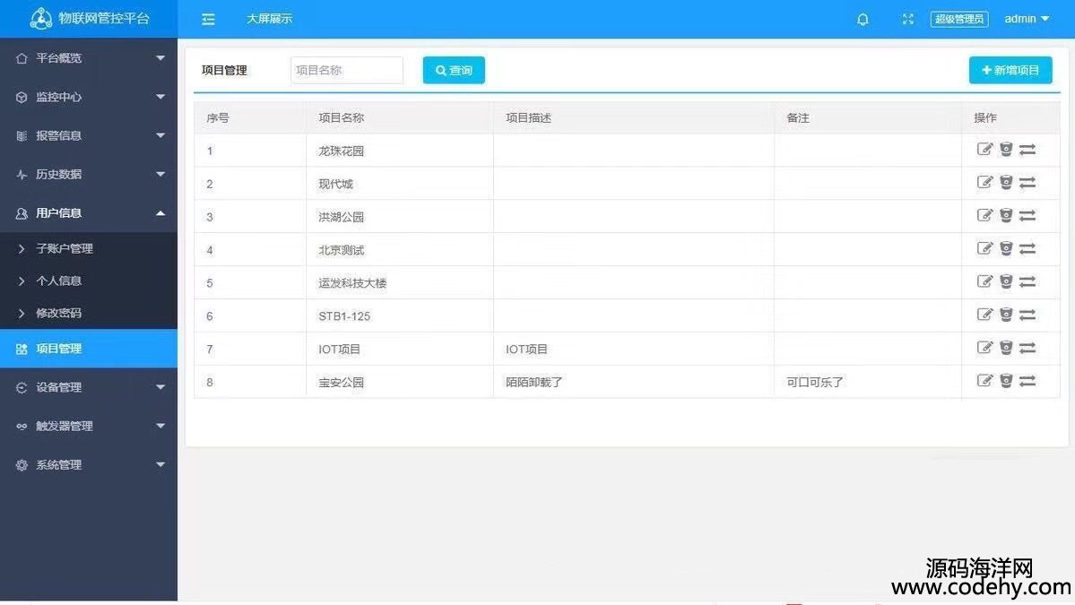This screenshot has width=1075, height=605.
Task: Collapse the 用户信息 sidebar section
Action: click(88, 213)
